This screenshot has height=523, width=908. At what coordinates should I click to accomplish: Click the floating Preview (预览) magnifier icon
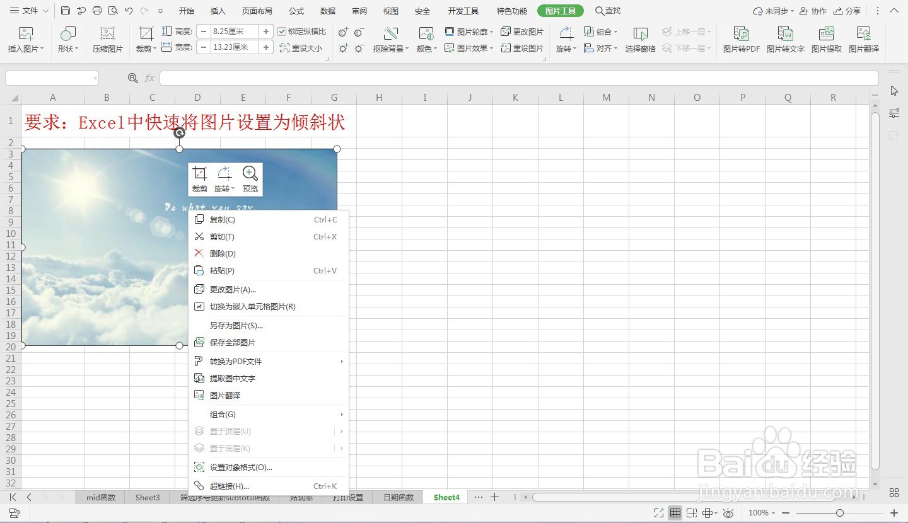(250, 178)
